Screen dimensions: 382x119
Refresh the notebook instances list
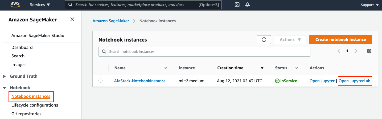coord(264,40)
